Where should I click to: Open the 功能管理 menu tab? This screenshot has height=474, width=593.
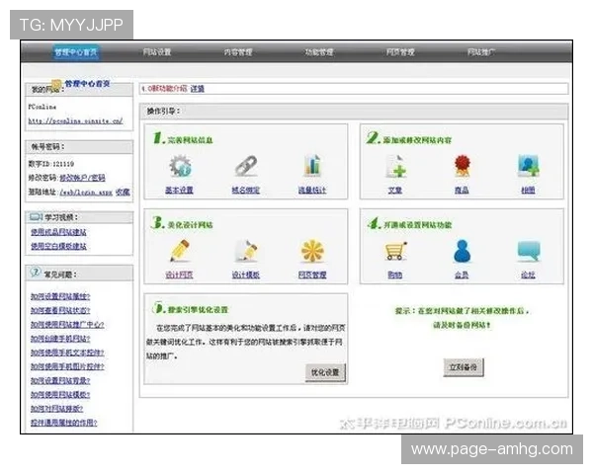click(319, 52)
